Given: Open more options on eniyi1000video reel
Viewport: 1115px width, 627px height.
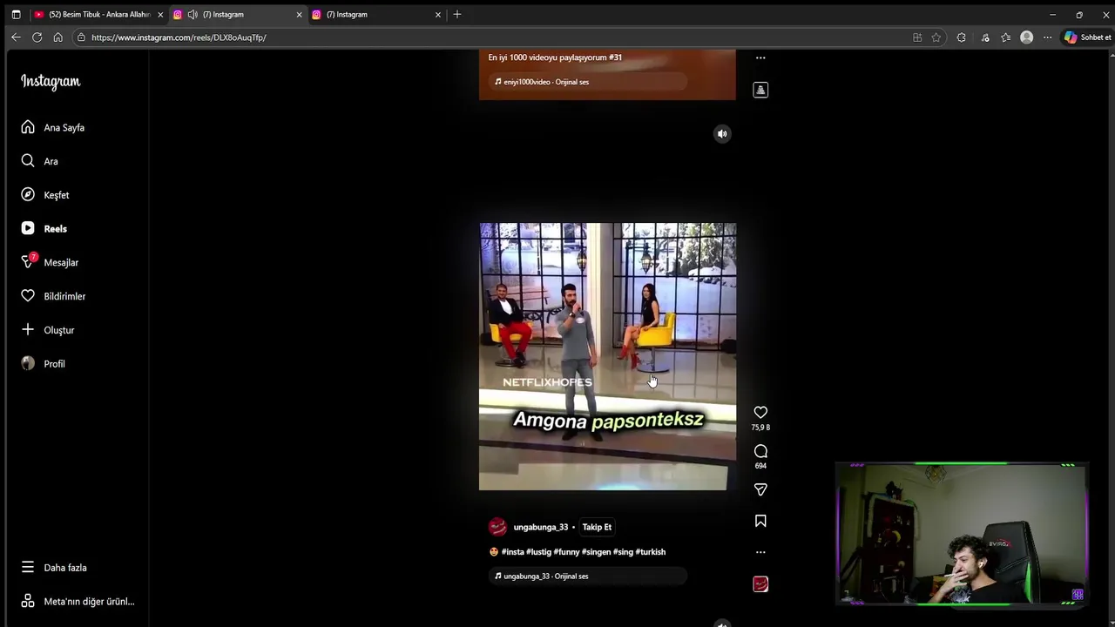Looking at the screenshot, I should (760, 58).
